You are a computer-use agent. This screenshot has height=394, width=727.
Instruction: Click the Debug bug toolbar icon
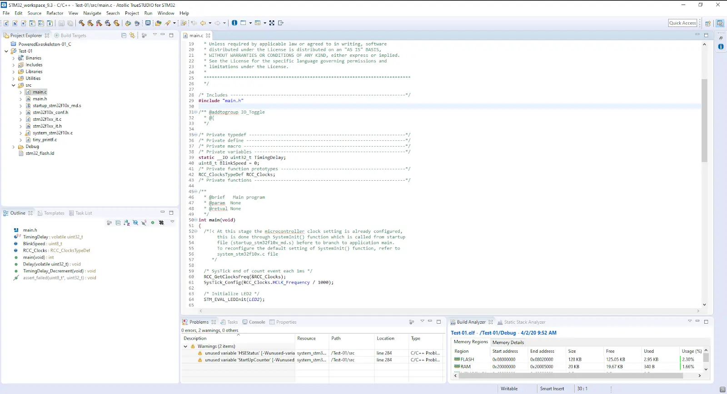click(x=128, y=23)
